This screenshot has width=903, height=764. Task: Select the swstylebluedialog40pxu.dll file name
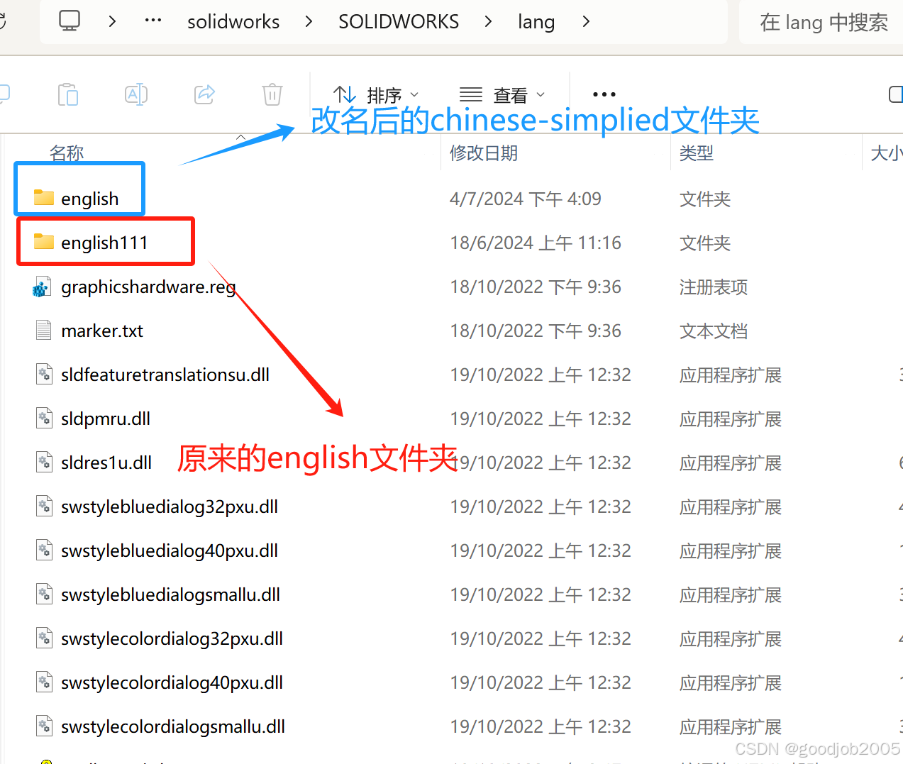[x=170, y=551]
